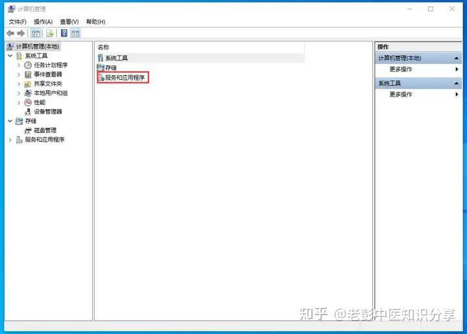Collapse the 系统工具 tree node

point(10,56)
